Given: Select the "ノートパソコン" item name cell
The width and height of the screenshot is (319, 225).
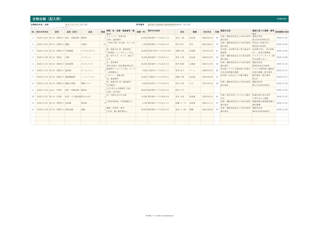Looking at the screenshot, I should pyautogui.click(x=90, y=77).
